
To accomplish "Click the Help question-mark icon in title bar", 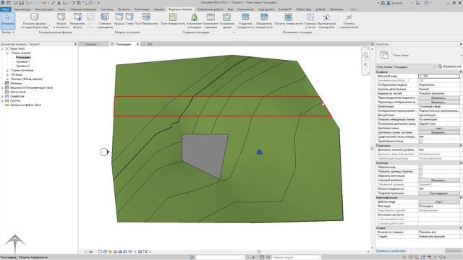I will pos(426,3).
